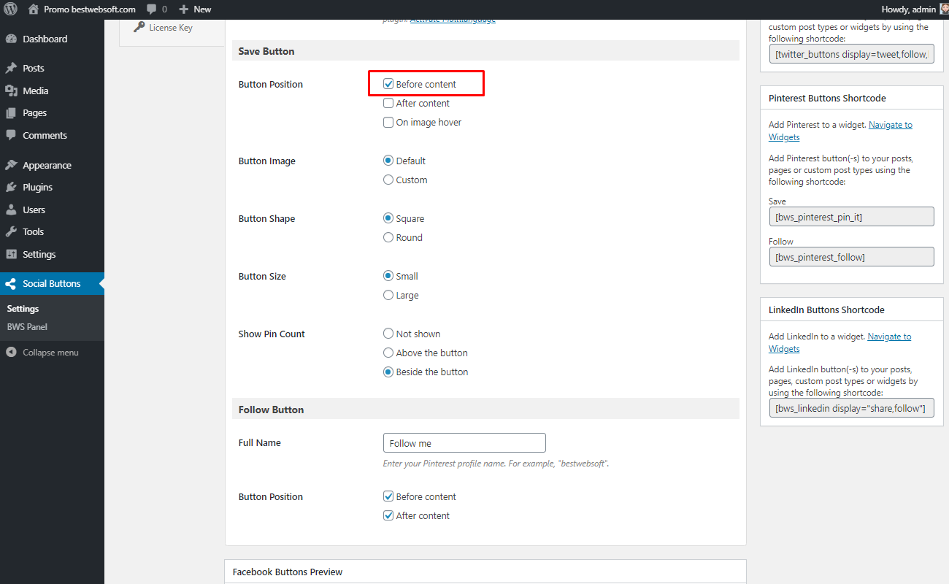
Task: Click the Social Buttons share icon
Action: click(x=11, y=283)
